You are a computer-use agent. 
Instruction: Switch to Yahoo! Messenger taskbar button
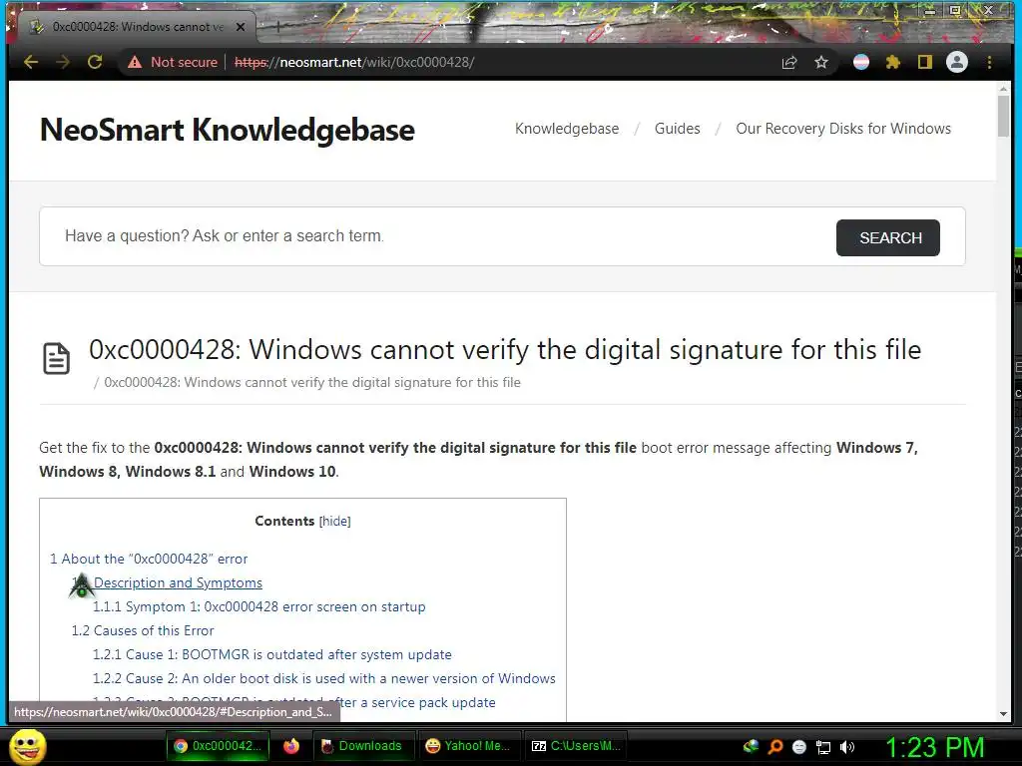tap(470, 746)
